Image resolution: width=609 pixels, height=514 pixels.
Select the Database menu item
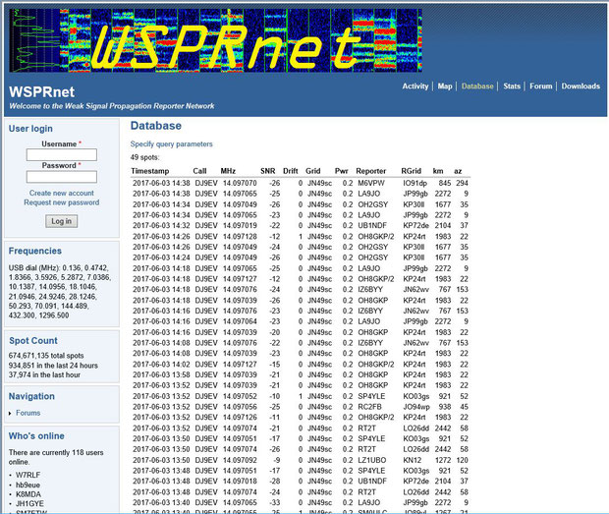[477, 86]
